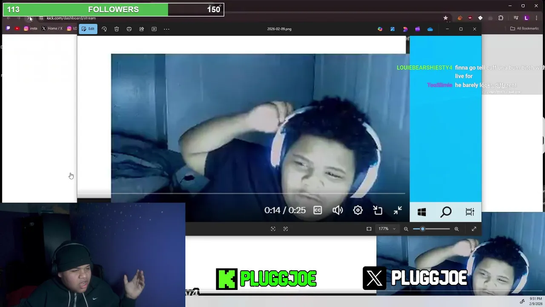Minimize the Photos window

(x=447, y=29)
